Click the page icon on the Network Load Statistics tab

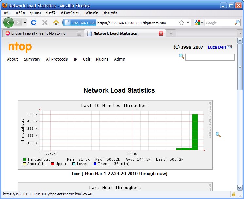pyautogui.click(x=89, y=33)
